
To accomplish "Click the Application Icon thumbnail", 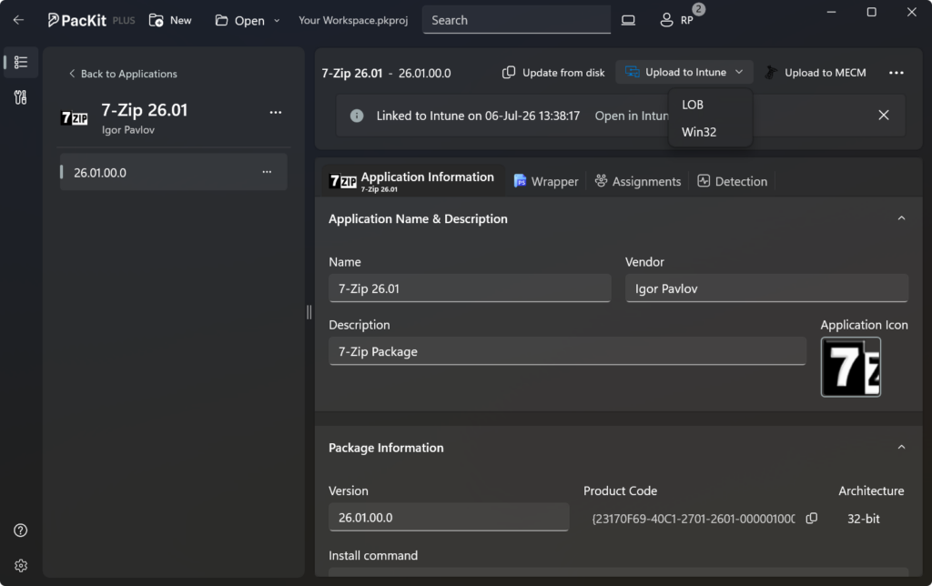I will click(x=851, y=367).
